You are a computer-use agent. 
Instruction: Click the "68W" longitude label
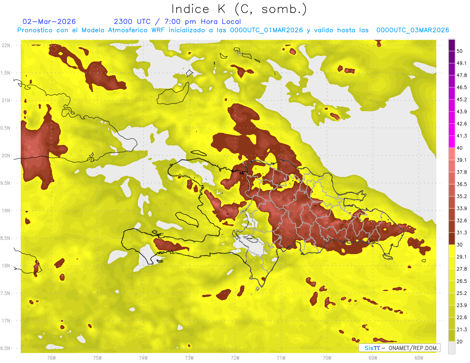point(419,358)
